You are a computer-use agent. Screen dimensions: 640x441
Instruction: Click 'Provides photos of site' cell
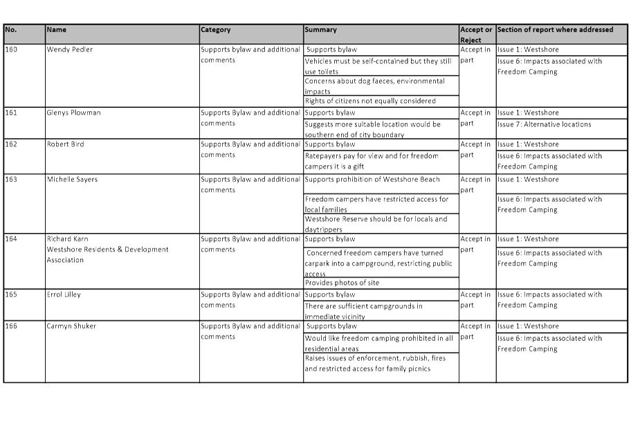[x=381, y=283]
